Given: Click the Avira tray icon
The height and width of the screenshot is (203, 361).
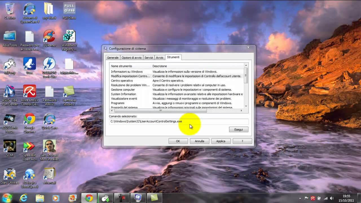Looking at the screenshot, I should click(x=313, y=198).
